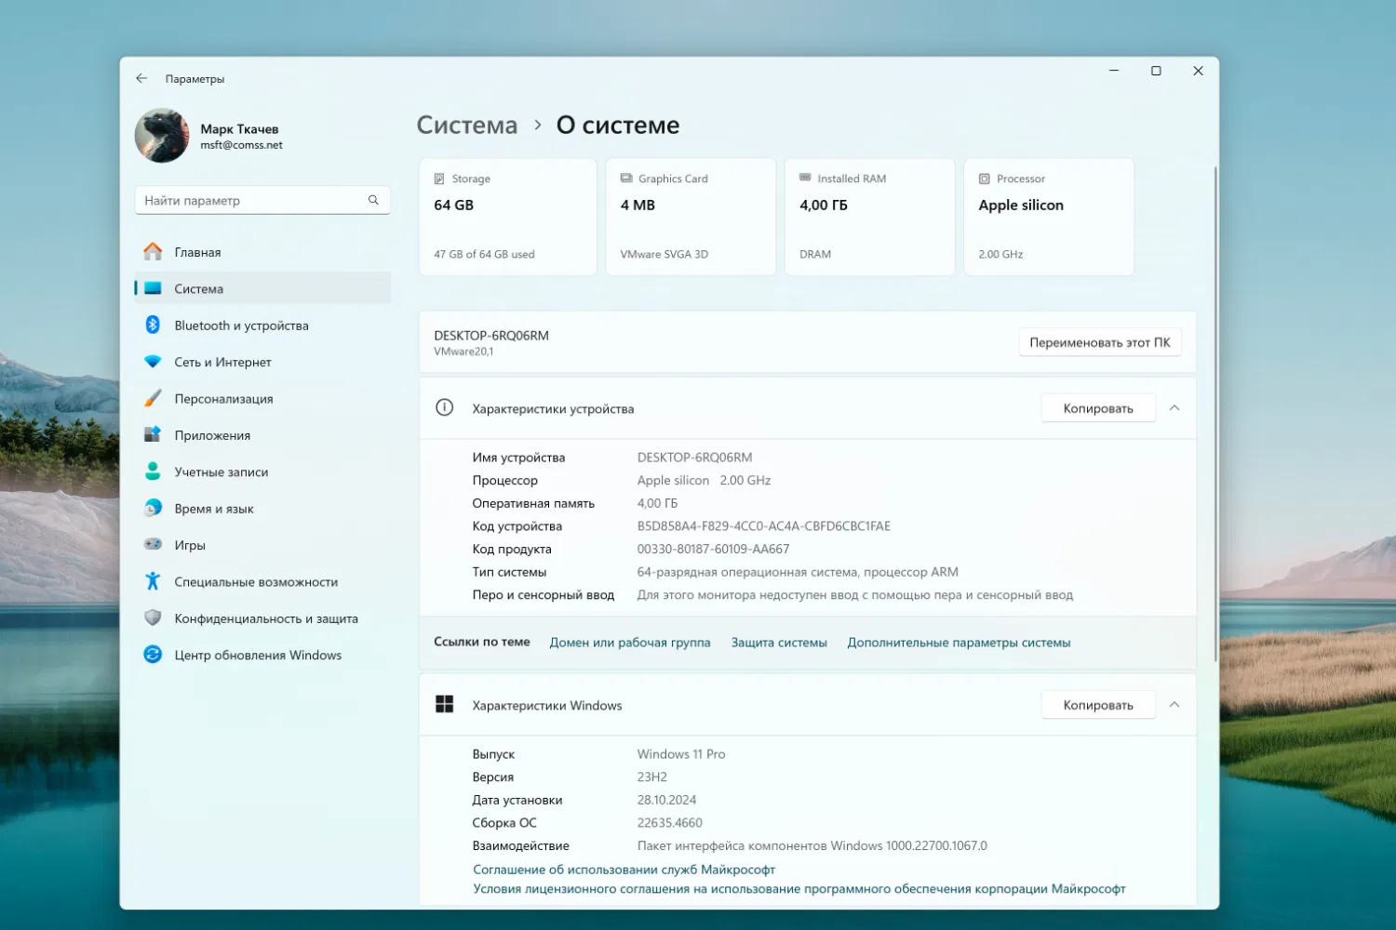Select Bluetooth и устройства in sidebar
The image size is (1396, 930).
coord(262,325)
